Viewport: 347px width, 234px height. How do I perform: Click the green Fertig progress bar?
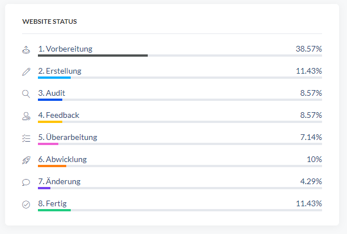54,210
